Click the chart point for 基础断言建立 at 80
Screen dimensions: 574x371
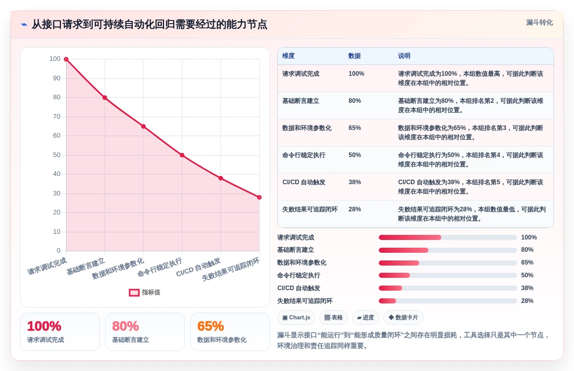point(105,98)
